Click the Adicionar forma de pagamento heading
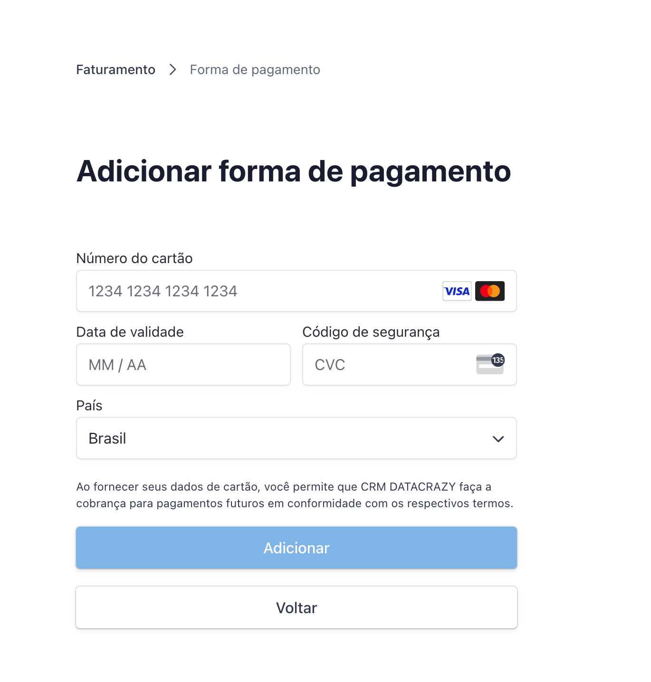651x682 pixels. coord(293,171)
